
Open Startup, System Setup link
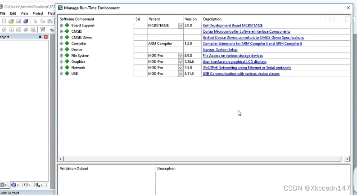(220, 49)
